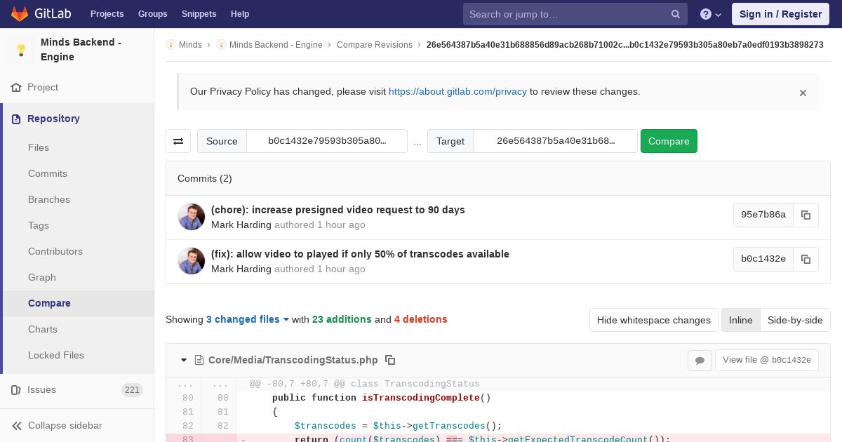Open the Help link in the top navigation
This screenshot has width=842, height=442.
pos(240,14)
